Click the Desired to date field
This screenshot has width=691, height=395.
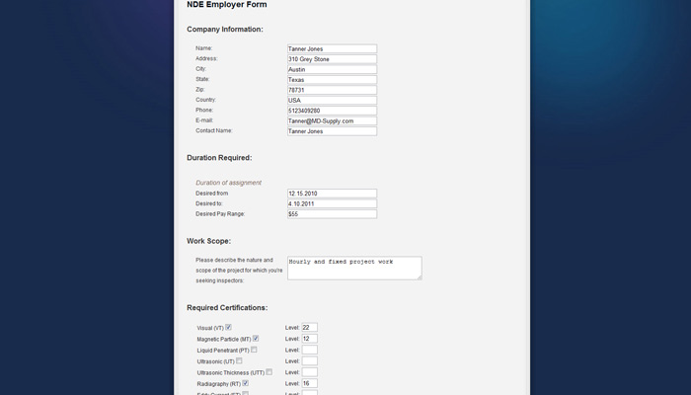(x=332, y=203)
